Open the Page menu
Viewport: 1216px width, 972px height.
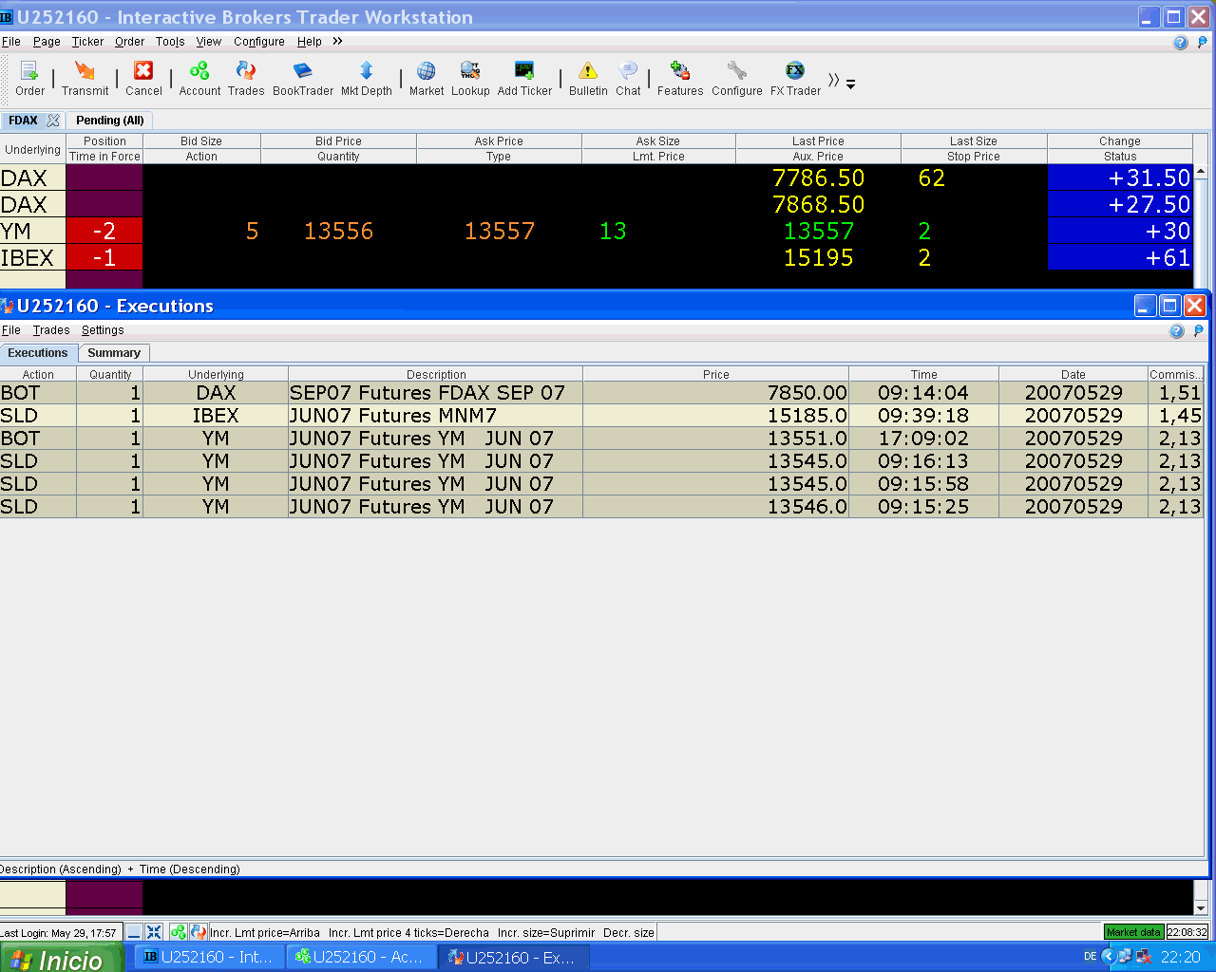point(47,42)
